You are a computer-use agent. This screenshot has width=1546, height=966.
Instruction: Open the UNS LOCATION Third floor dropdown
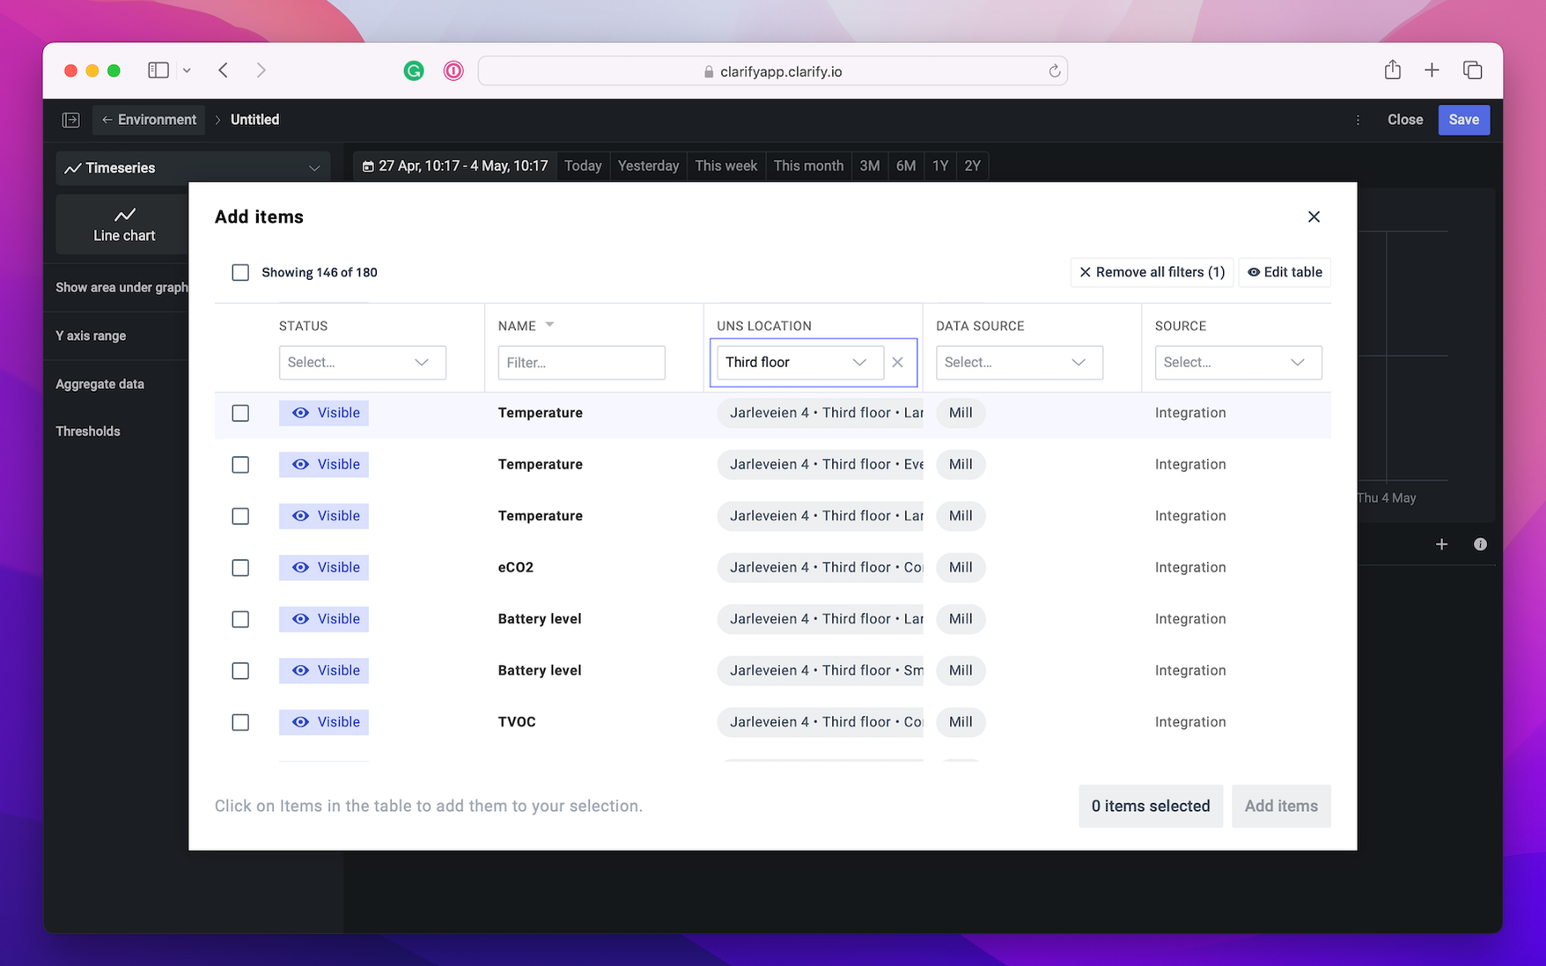coord(799,362)
